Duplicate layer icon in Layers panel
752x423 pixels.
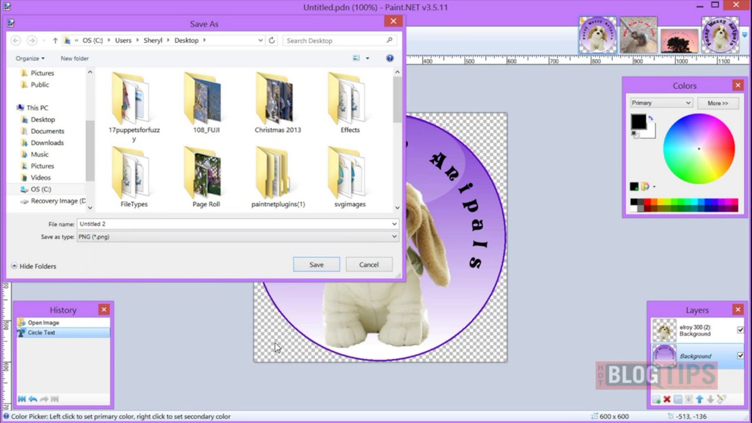[678, 399]
